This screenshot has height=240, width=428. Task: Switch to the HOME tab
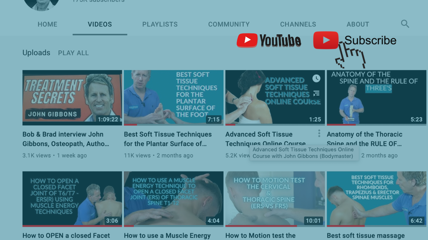pyautogui.click(x=47, y=24)
